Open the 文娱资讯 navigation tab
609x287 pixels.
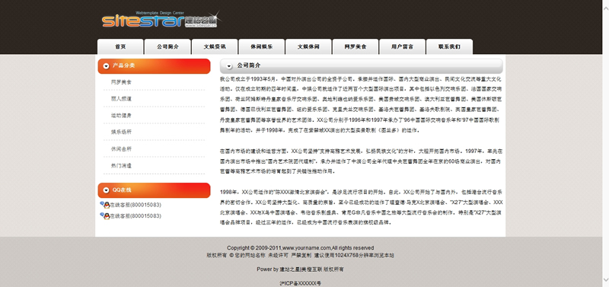[x=215, y=46]
